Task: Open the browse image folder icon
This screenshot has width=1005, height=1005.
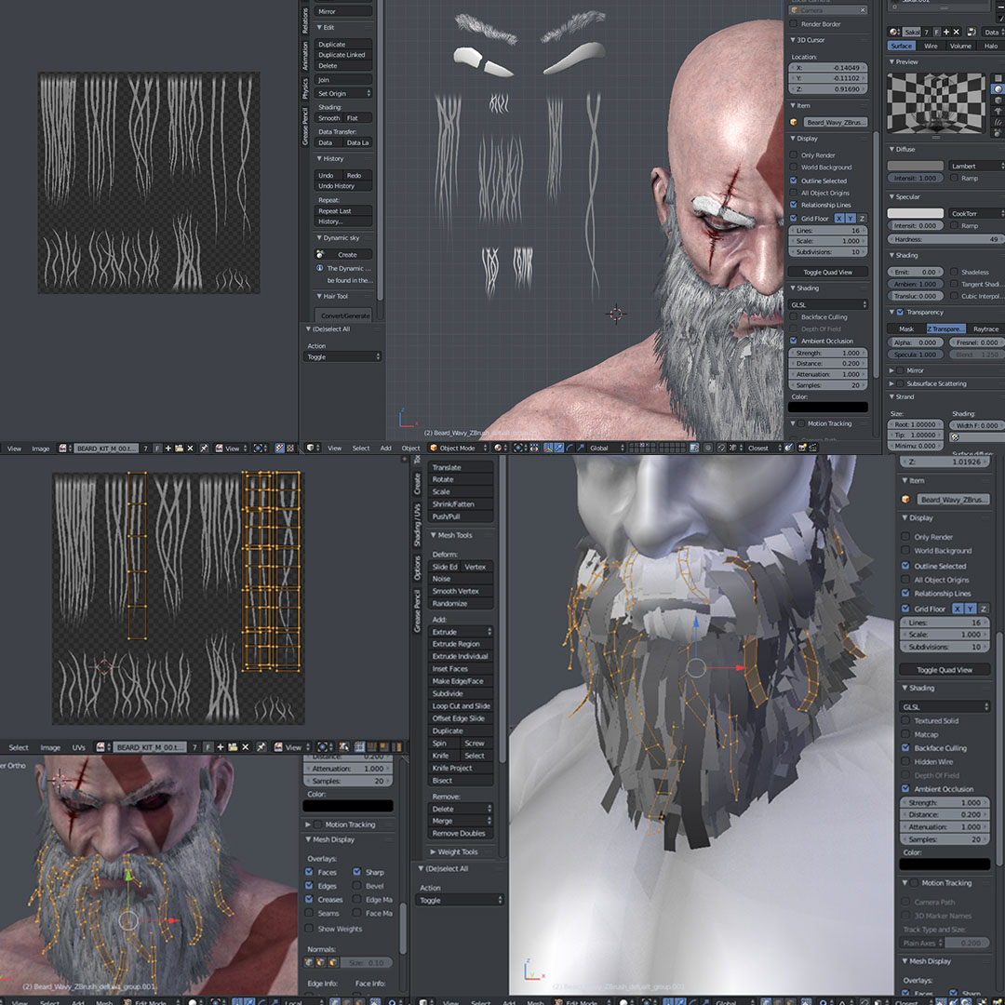Action: (180, 448)
